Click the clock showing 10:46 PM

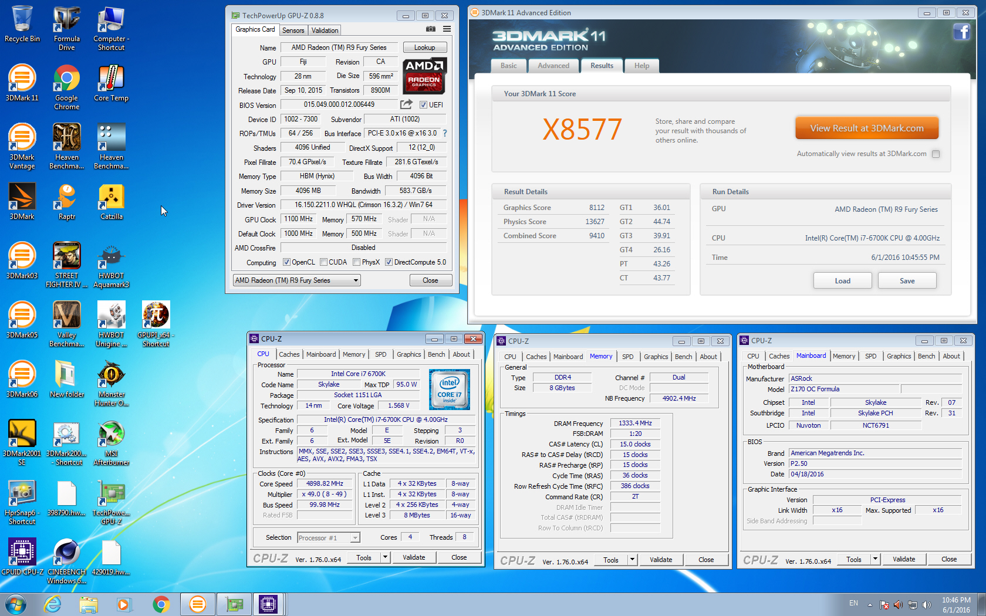[956, 600]
